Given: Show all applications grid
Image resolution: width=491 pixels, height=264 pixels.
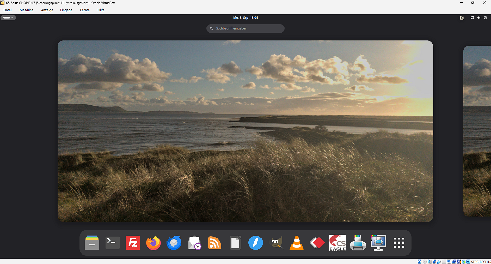Looking at the screenshot, I should (399, 242).
